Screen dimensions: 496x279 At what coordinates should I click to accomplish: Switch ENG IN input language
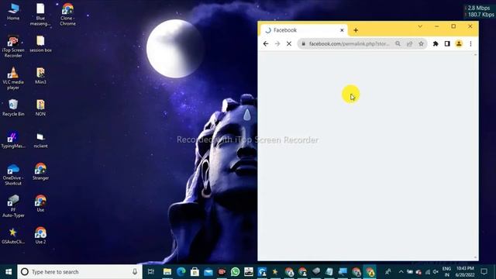pyautogui.click(x=446, y=272)
